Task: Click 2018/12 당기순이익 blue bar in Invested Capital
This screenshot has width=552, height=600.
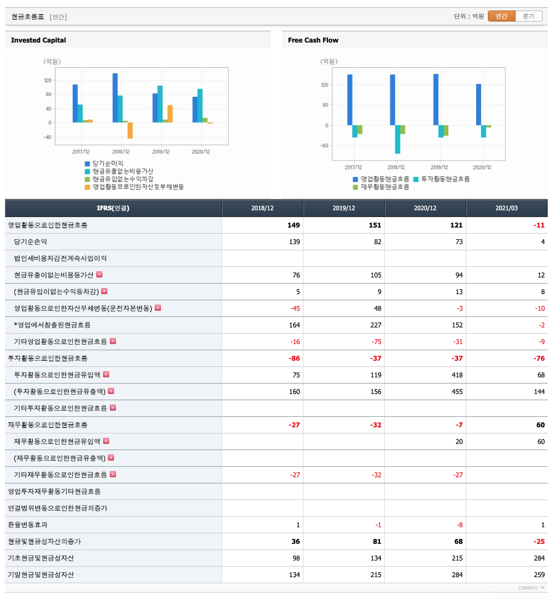Action: 115,98
